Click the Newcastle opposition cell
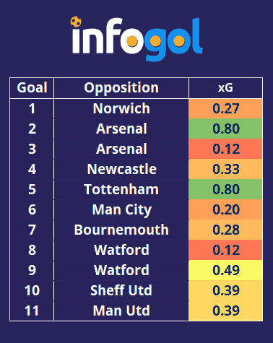 click(121, 169)
